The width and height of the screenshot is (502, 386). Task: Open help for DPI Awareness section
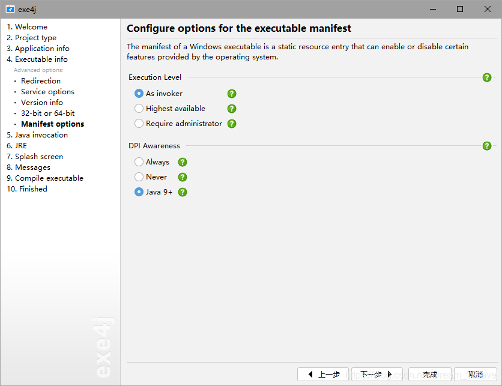point(487,146)
